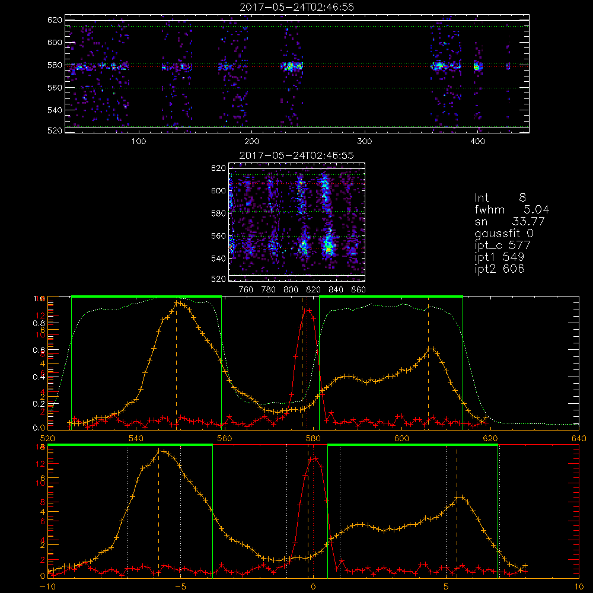Image resolution: width=593 pixels, height=593 pixels.
Task: Click x-axis label 540 on third plot
Action: pos(136,438)
